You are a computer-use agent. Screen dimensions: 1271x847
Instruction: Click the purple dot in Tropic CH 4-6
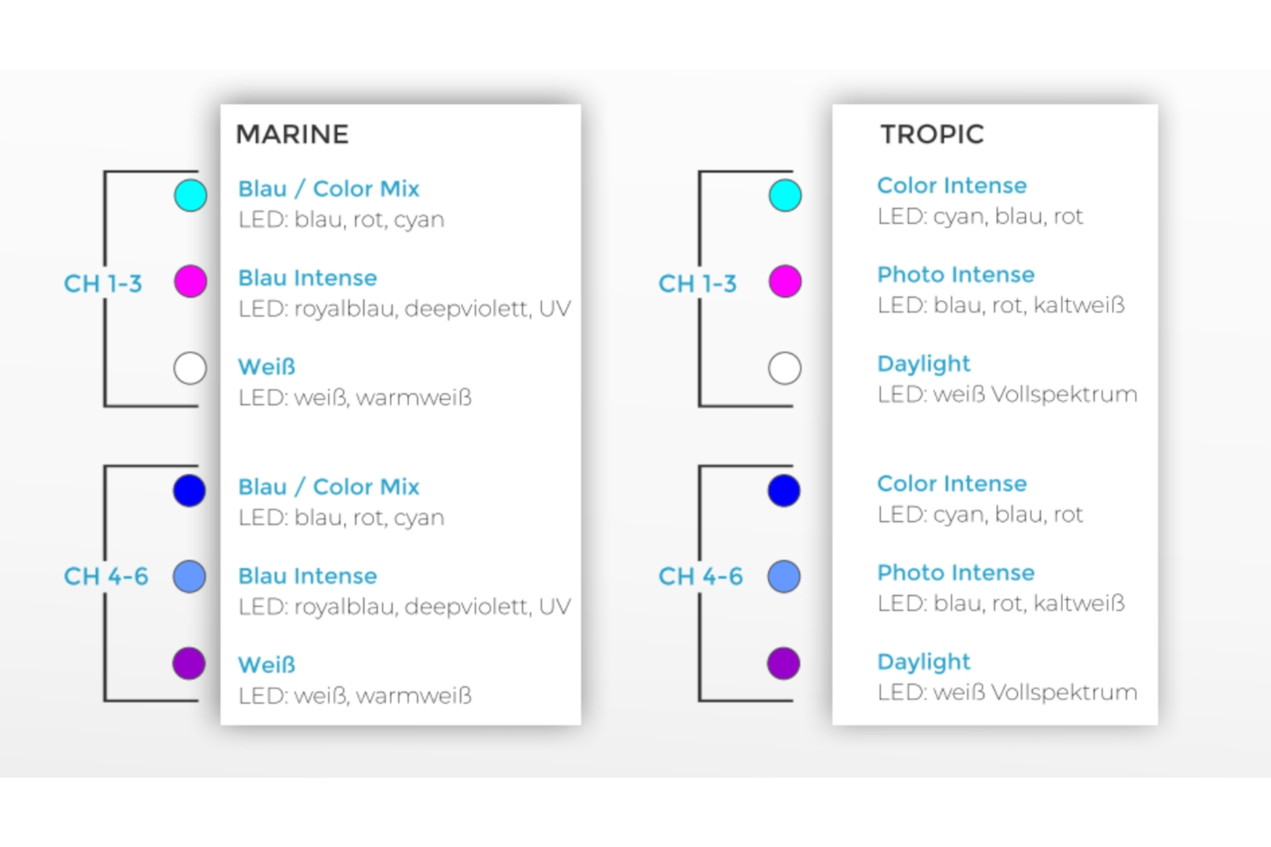pos(784,663)
